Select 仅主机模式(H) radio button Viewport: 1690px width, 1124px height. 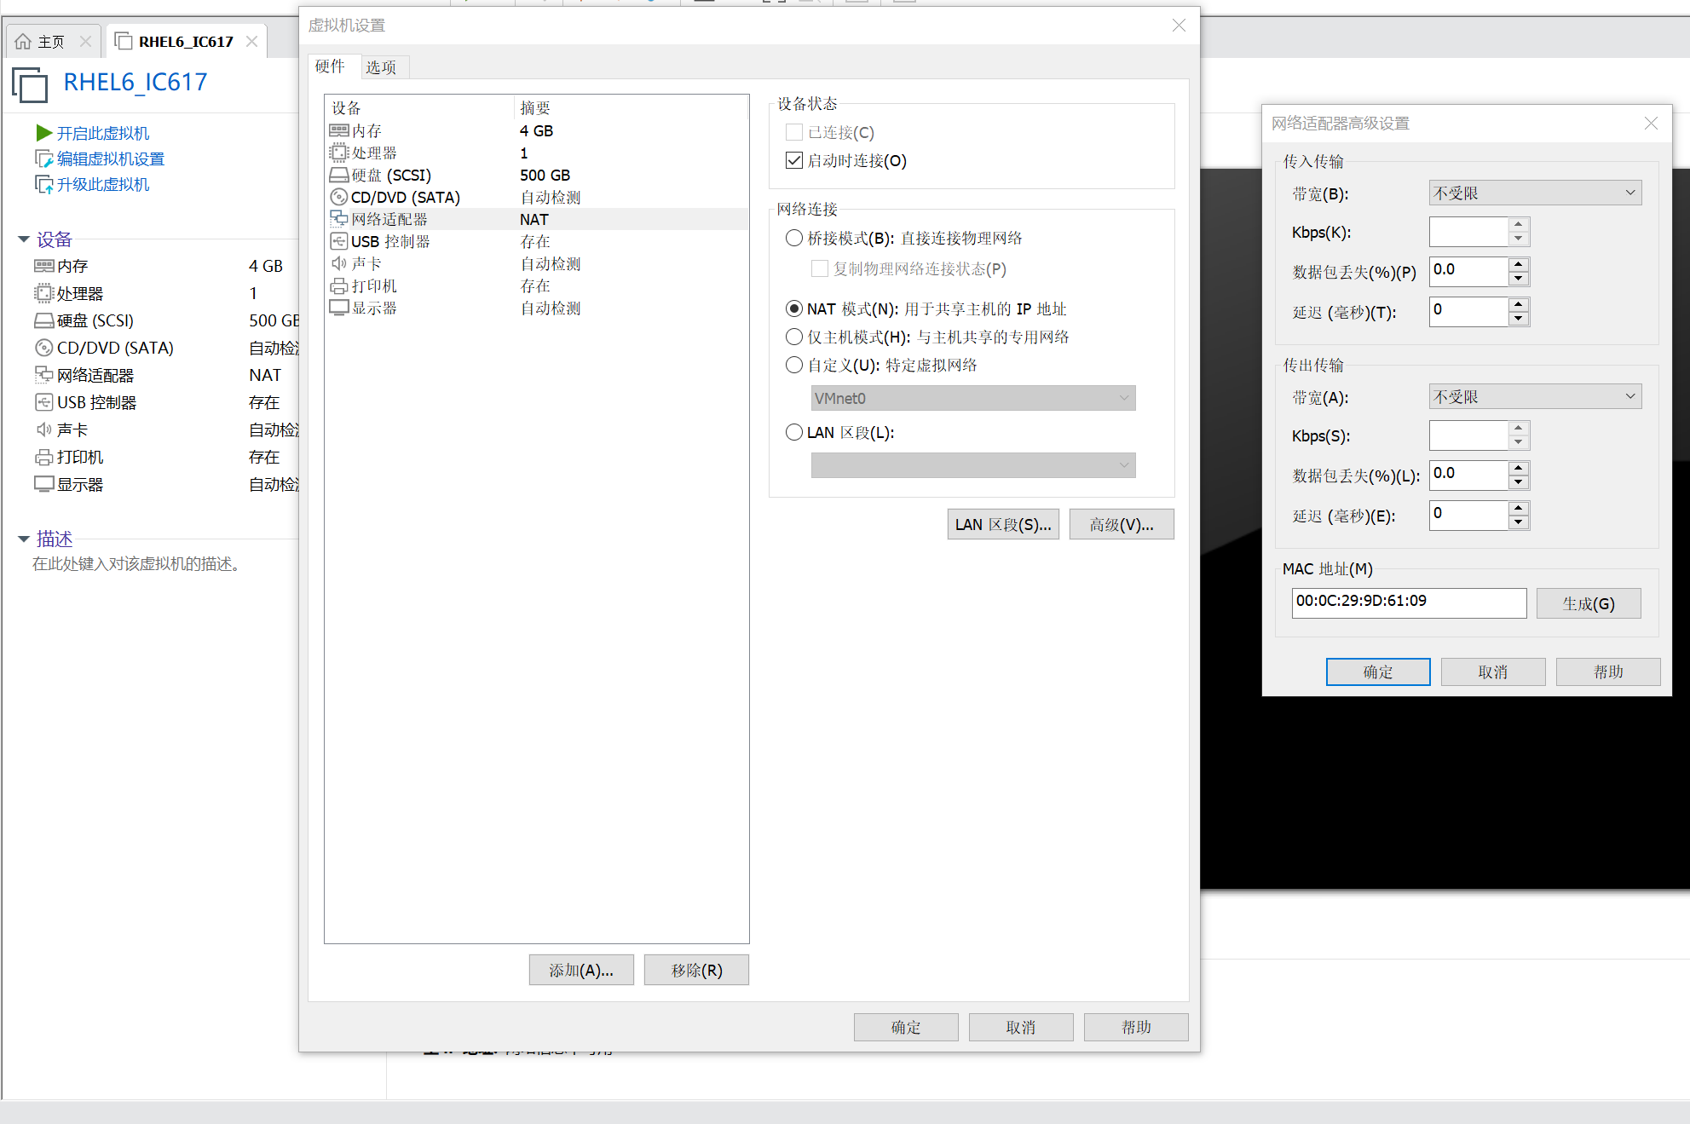(x=794, y=337)
